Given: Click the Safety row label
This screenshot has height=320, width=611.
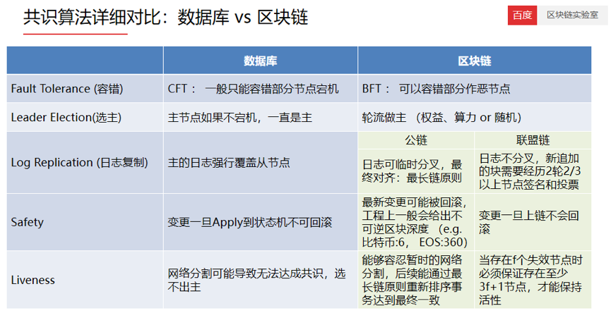Looking at the screenshot, I should [85, 222].
